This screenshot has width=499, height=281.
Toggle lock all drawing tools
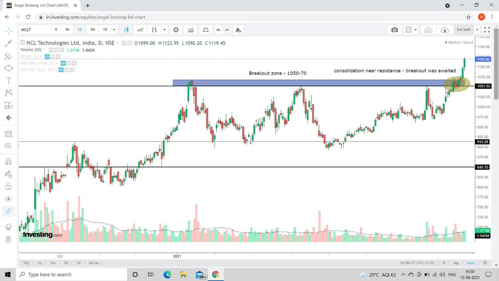8,186
